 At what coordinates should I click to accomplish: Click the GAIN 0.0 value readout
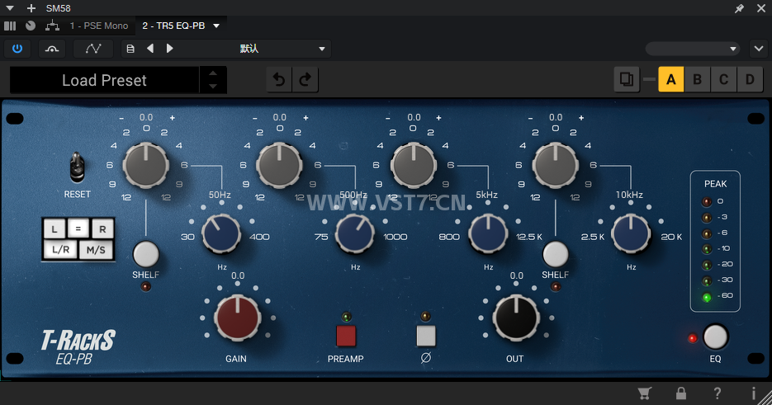(x=238, y=275)
